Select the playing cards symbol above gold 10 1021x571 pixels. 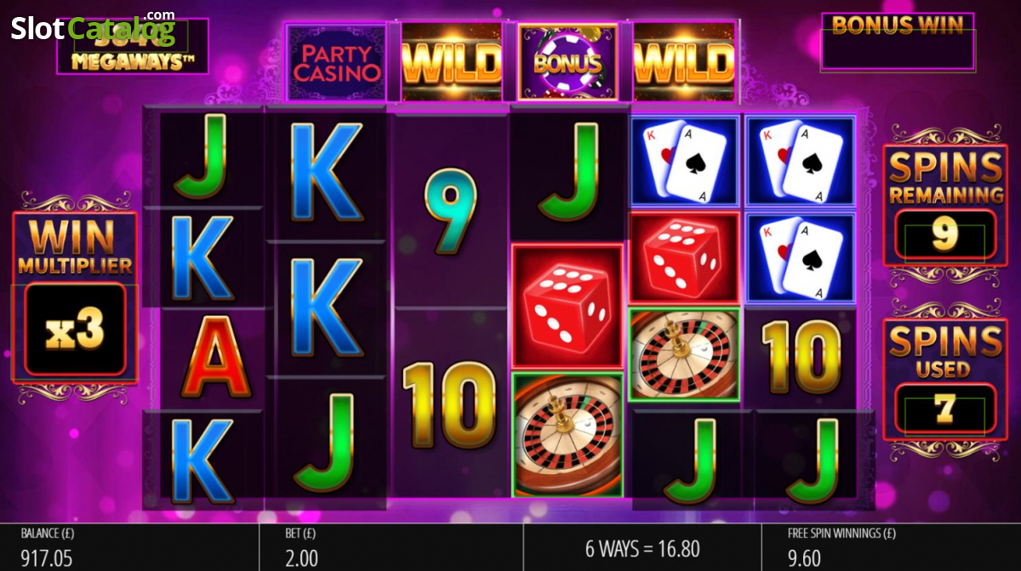800,258
